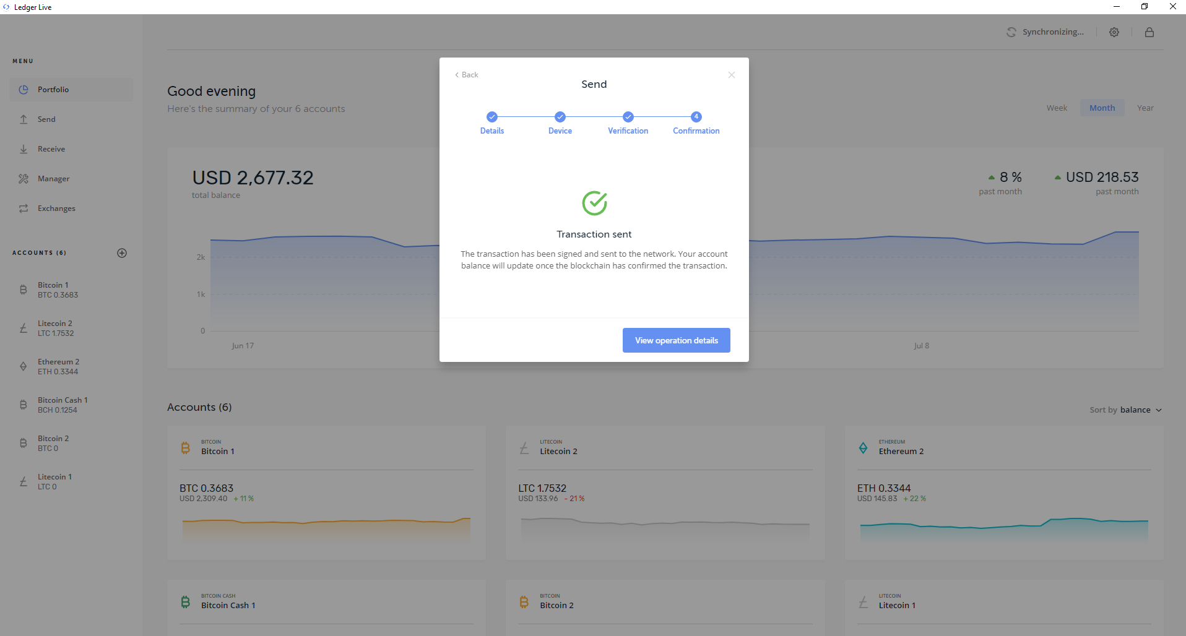1186x636 pixels.
Task: Click the Transaction sent heading
Action: (594, 234)
